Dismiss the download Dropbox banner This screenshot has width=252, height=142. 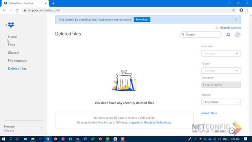pyautogui.click(x=235, y=19)
